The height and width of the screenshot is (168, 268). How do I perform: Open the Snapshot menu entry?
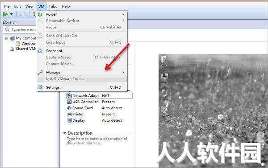click(x=82, y=51)
